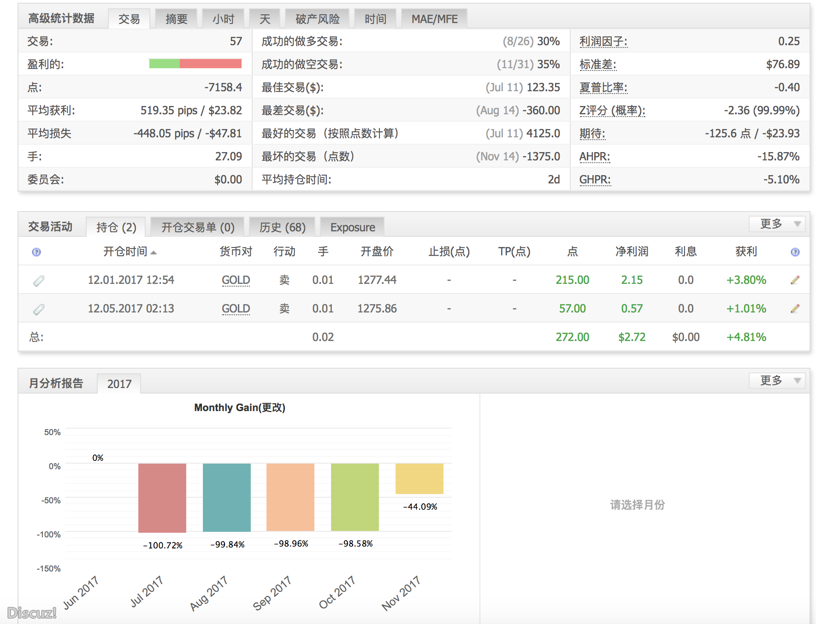
Task: Sort by the 点 column header
Action: coord(572,252)
